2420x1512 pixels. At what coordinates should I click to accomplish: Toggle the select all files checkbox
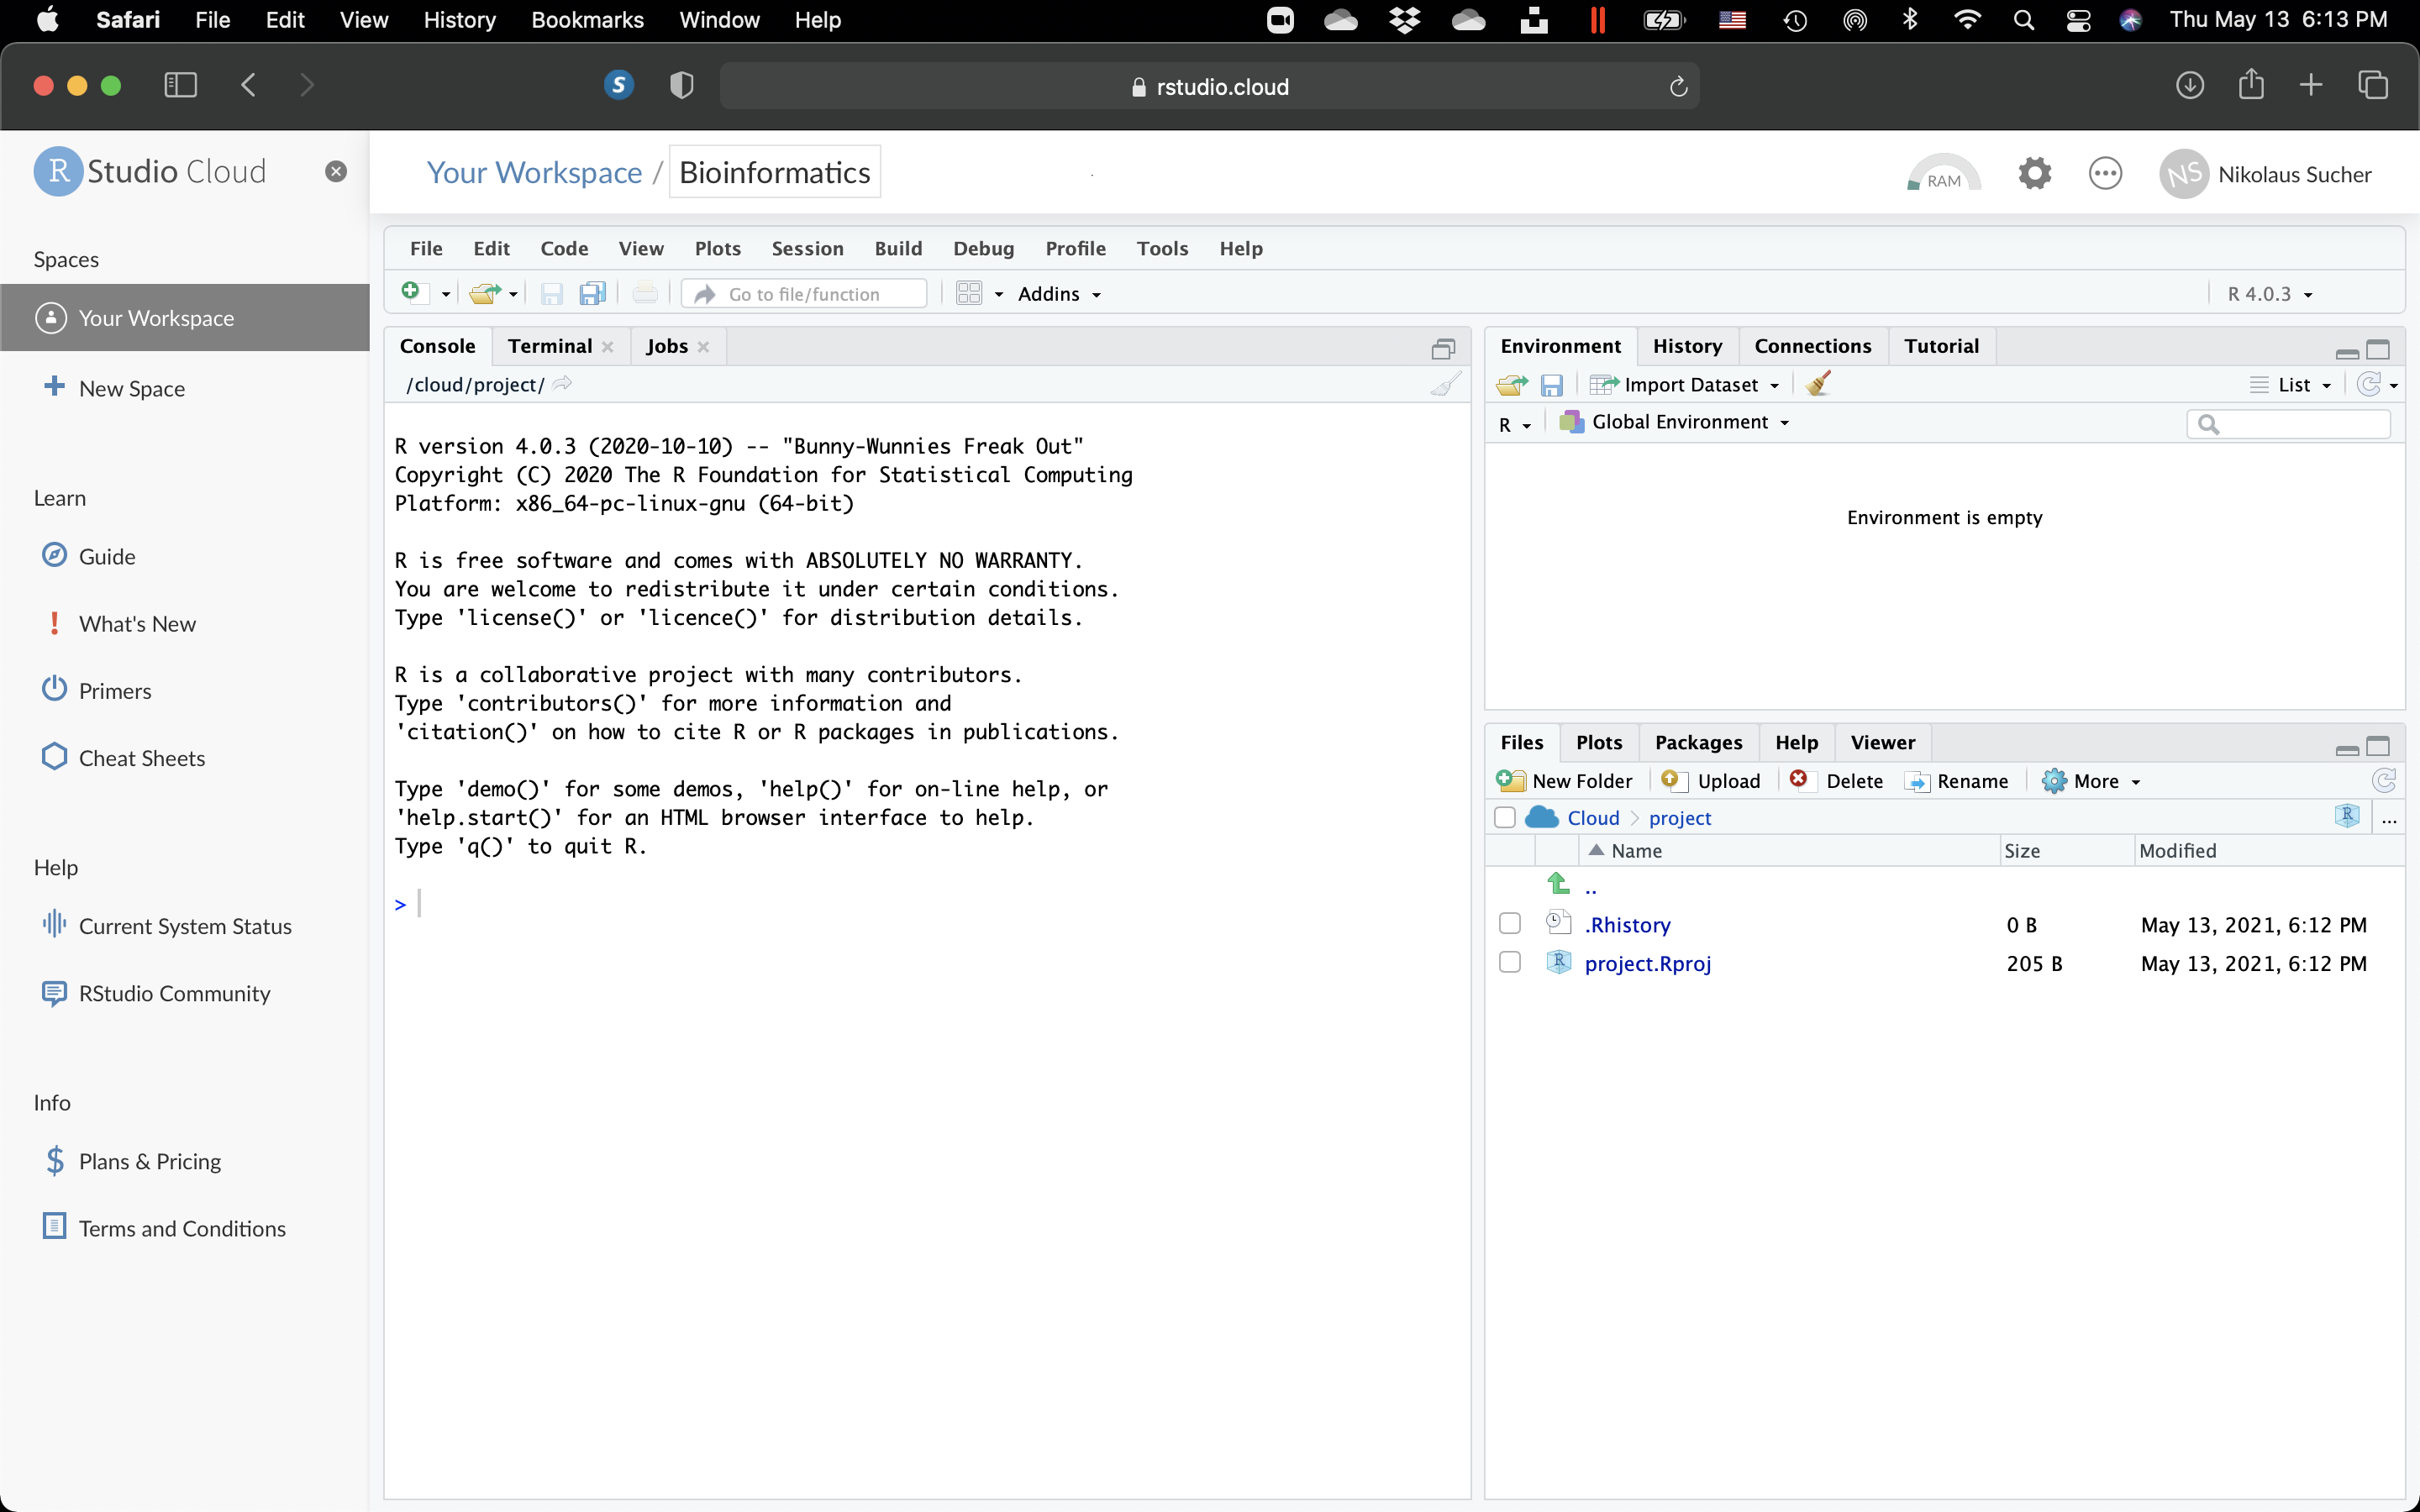[x=1504, y=817]
